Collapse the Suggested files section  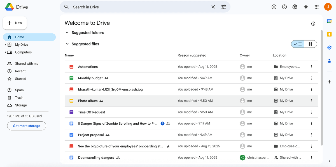coord(67,44)
